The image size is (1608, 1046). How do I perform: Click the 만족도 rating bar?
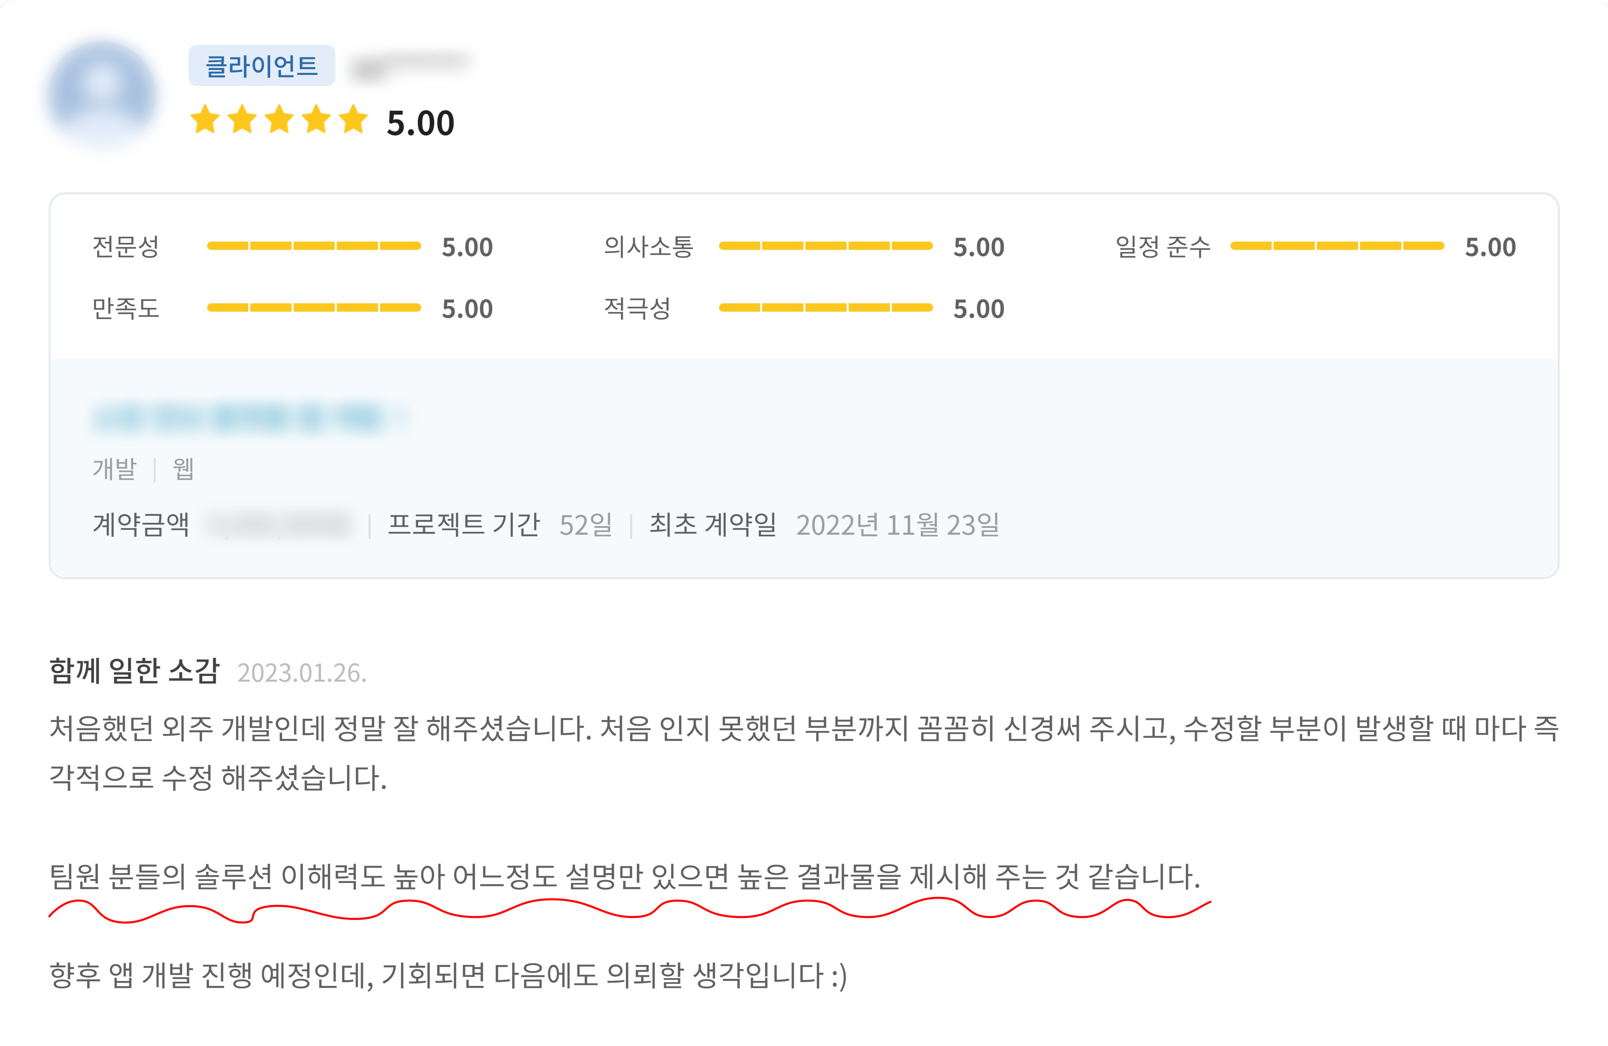click(x=313, y=308)
